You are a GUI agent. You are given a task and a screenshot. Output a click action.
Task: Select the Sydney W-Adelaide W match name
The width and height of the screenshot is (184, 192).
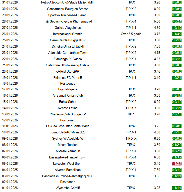click(x=68, y=139)
